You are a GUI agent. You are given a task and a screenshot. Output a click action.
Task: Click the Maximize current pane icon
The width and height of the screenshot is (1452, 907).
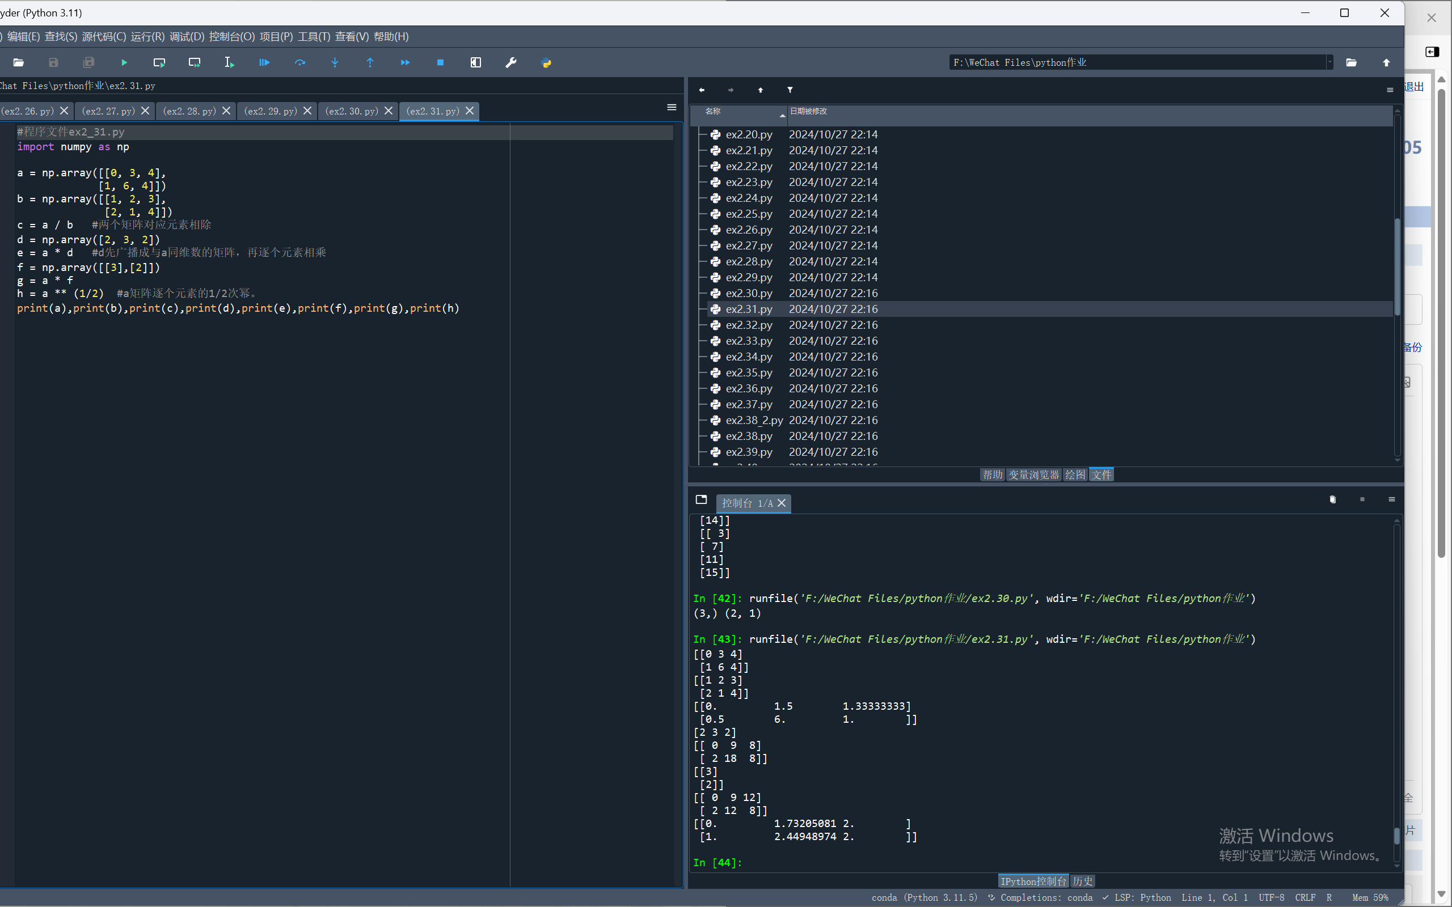tap(476, 62)
